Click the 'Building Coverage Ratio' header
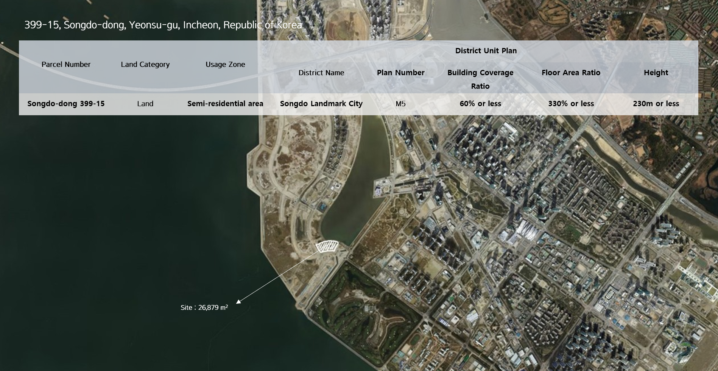The height and width of the screenshot is (371, 718). [480, 79]
